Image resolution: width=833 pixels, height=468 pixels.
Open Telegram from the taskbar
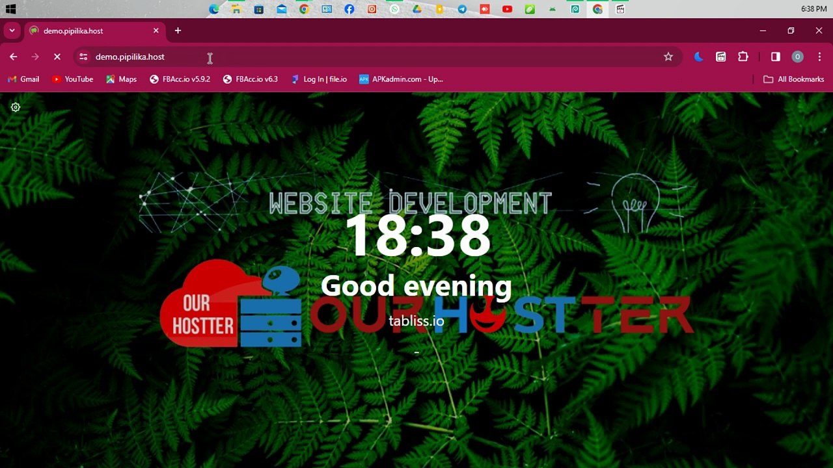462,9
